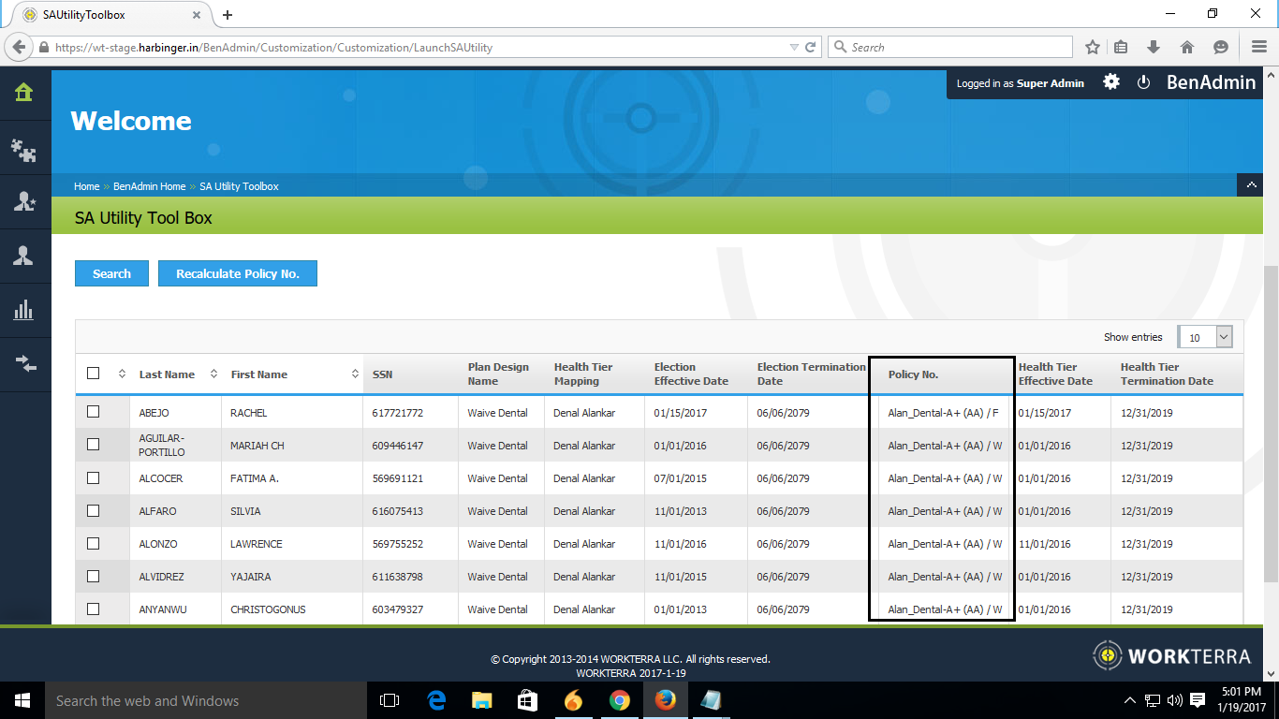Collapse the banner using the up chevron

coord(1250,185)
